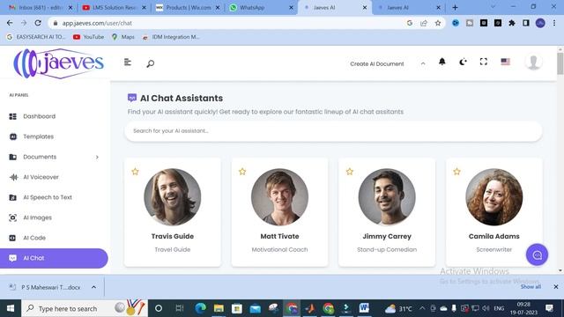Switch to the LMS Solution YouTube tab
This screenshot has width=564, height=317.
coord(114,8)
